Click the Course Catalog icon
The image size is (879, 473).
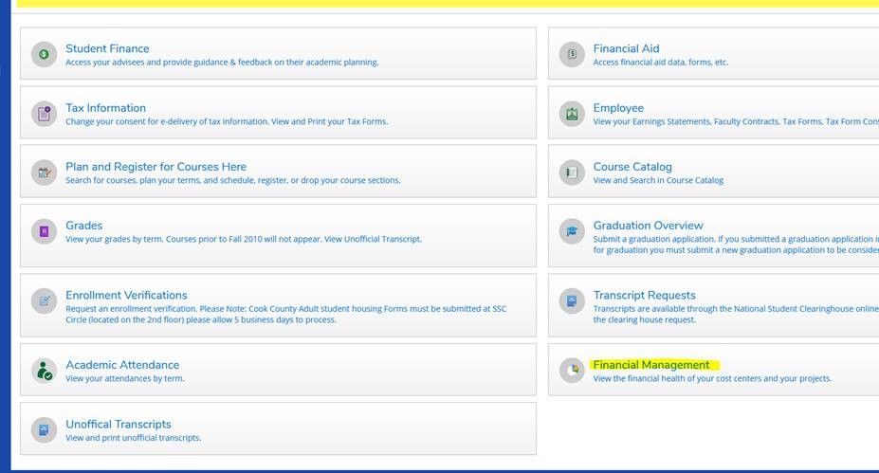(x=572, y=173)
